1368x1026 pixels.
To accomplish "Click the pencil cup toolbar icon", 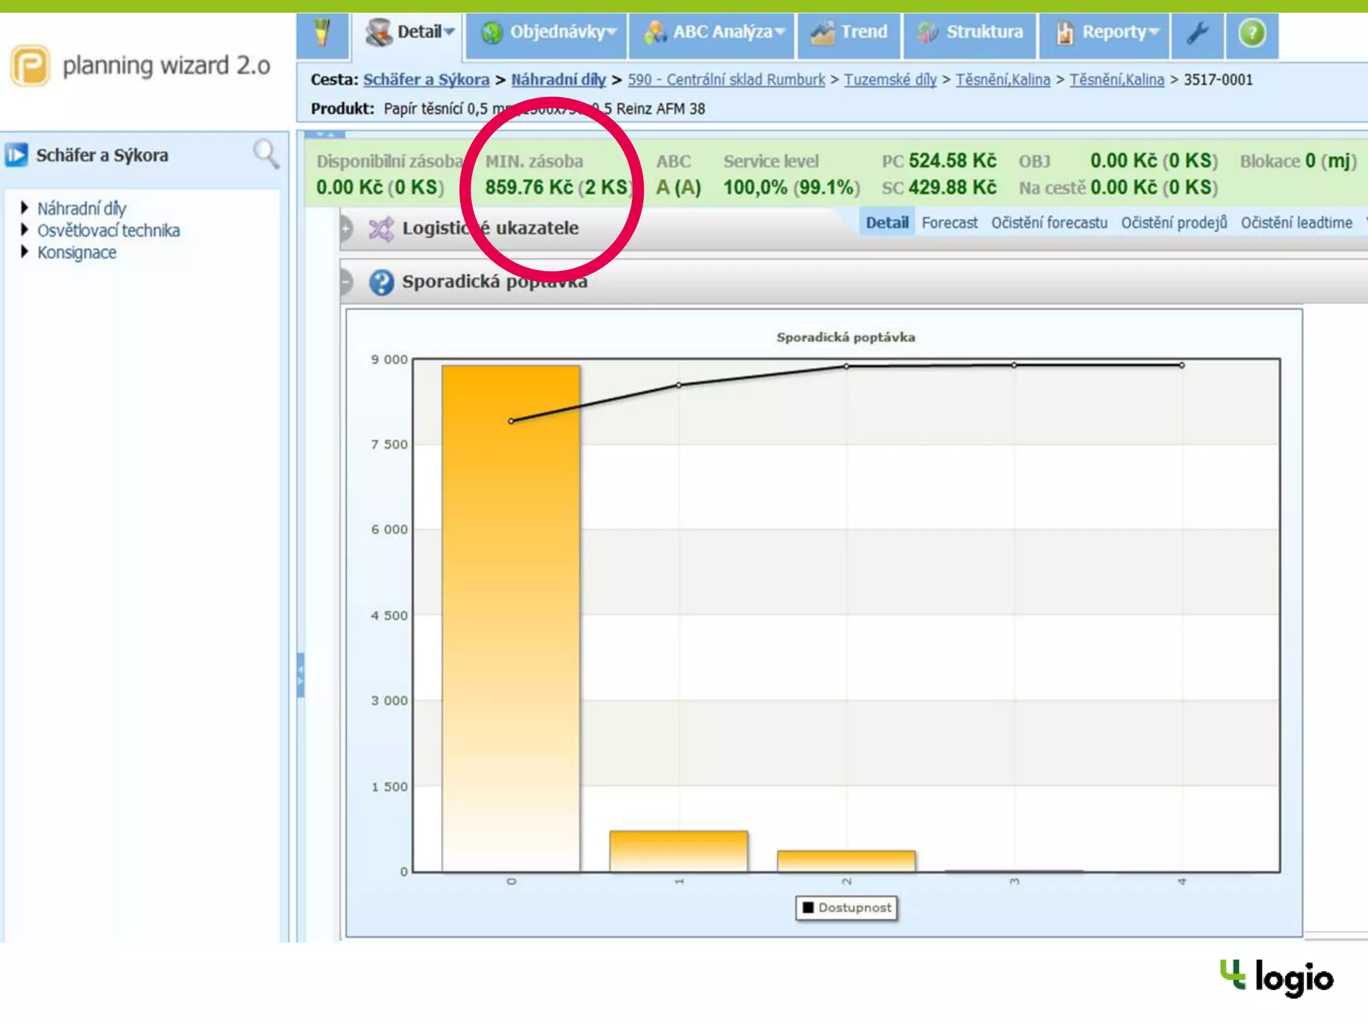I will pos(323,33).
